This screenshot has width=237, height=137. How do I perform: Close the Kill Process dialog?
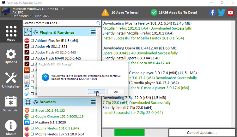click(x=125, y=64)
